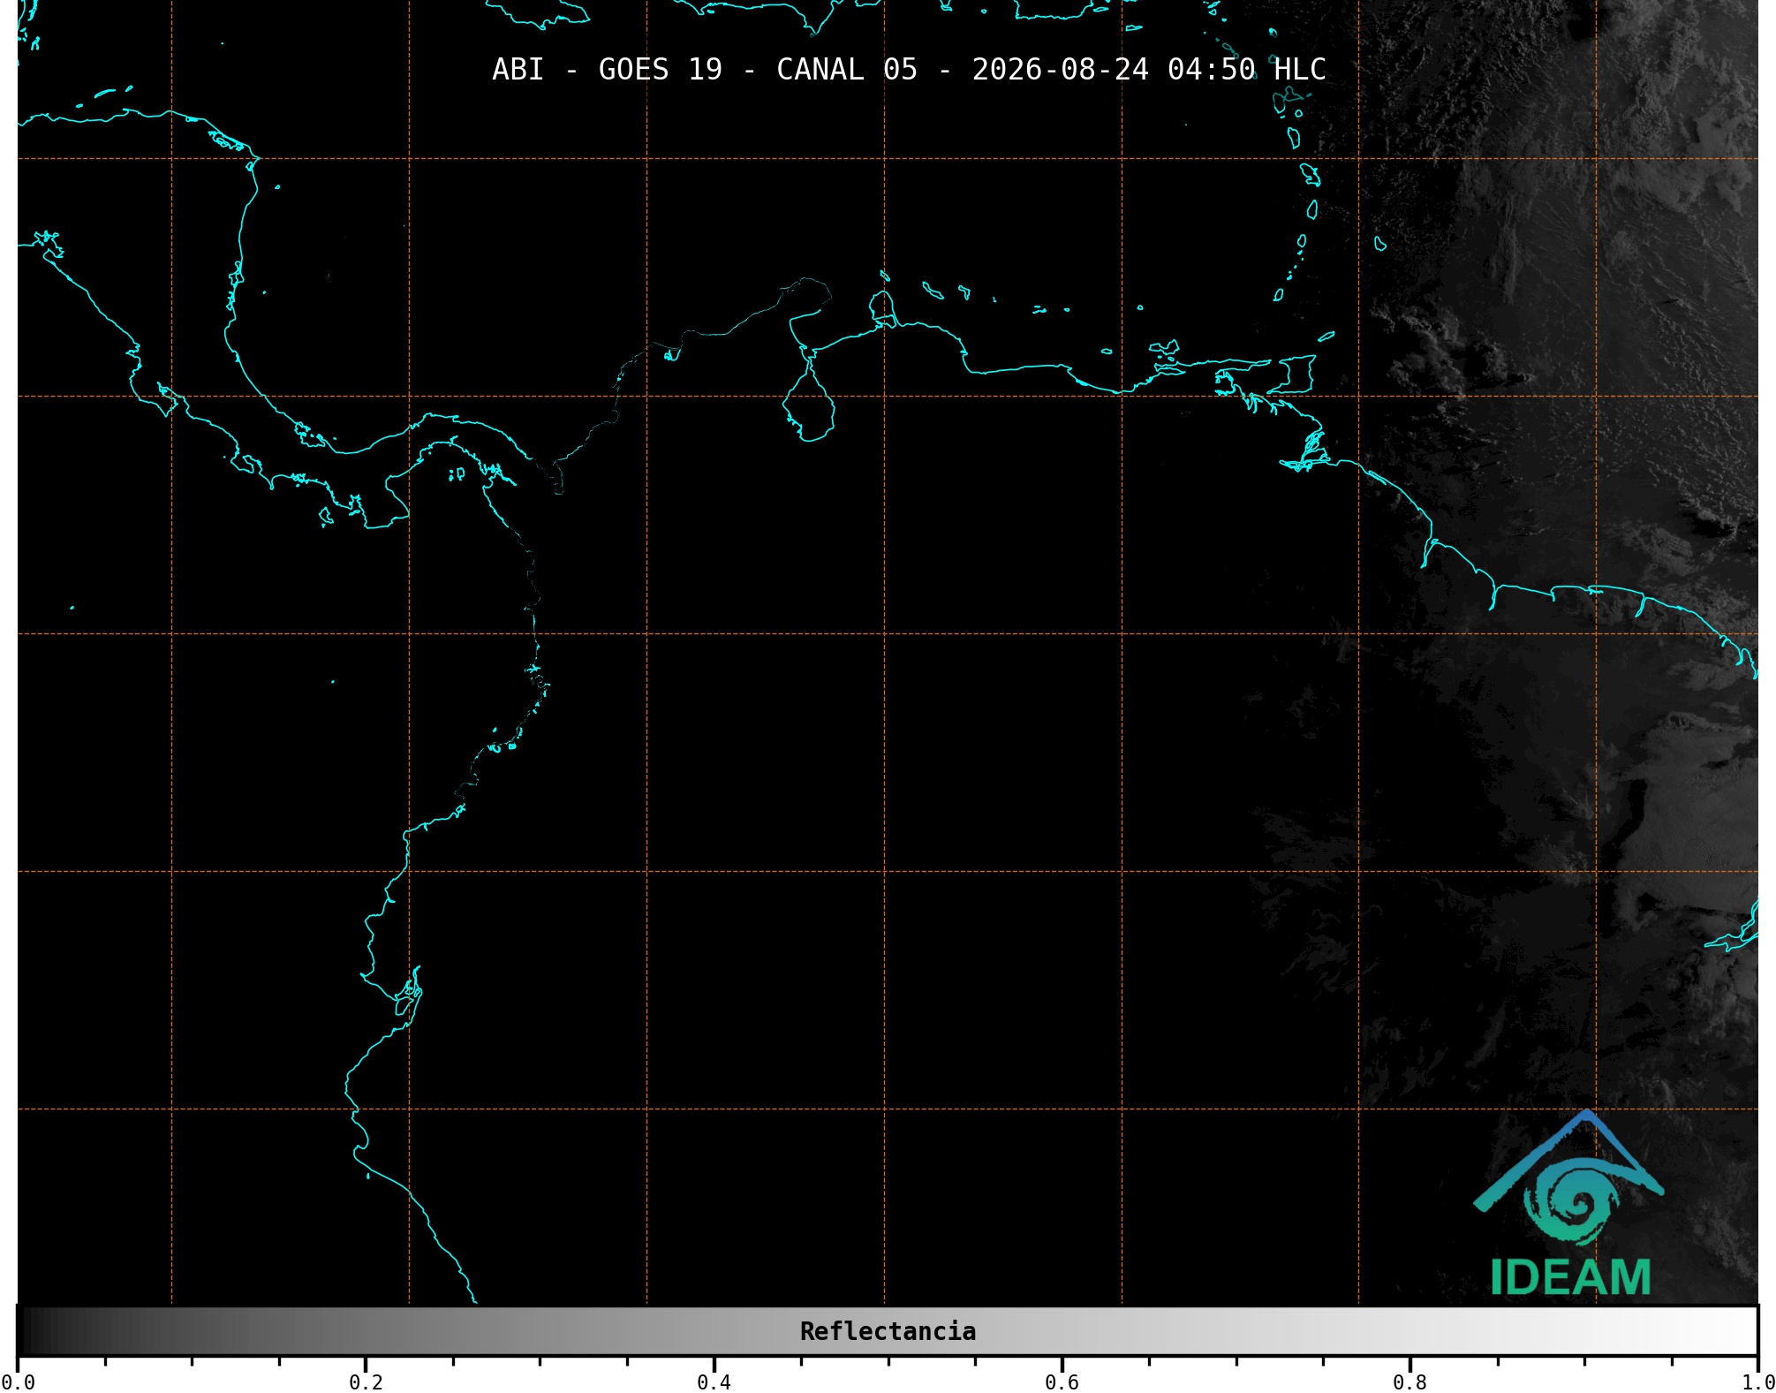
Task: Click the 0.0 tick label on colorbar
Action: [x=18, y=1382]
